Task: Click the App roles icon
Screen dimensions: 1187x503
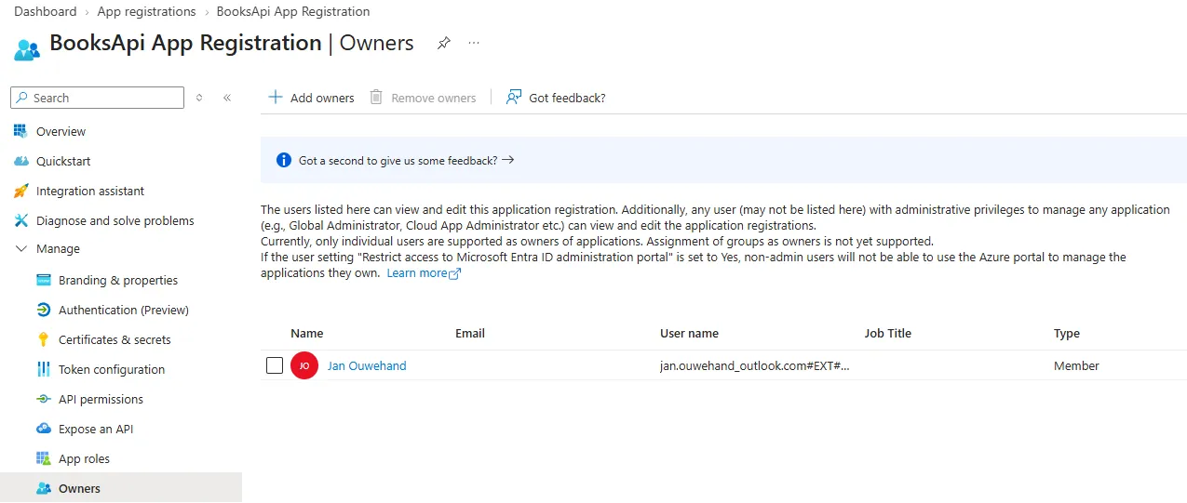Action: (43, 458)
